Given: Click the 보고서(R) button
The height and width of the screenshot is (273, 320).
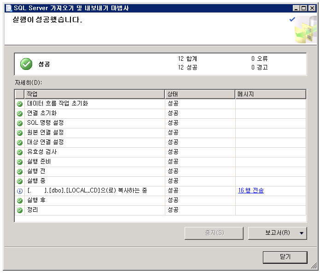Looking at the screenshot, I should click(x=277, y=233).
